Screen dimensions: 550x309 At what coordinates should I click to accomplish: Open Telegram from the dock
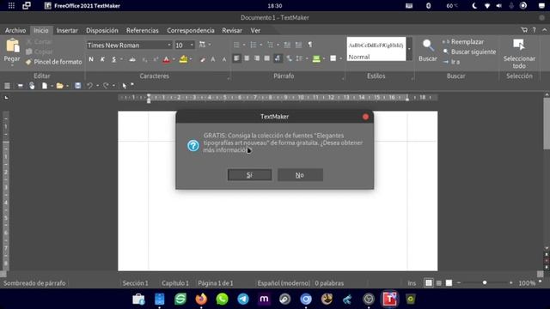243,299
